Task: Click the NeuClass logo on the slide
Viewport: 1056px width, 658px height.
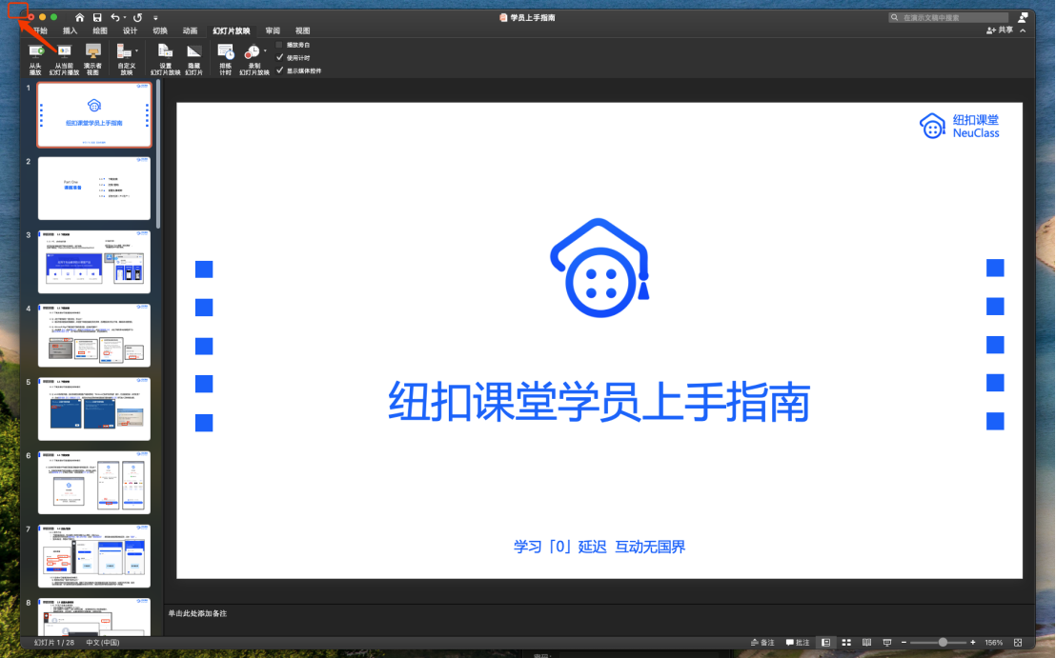Action: [960, 126]
